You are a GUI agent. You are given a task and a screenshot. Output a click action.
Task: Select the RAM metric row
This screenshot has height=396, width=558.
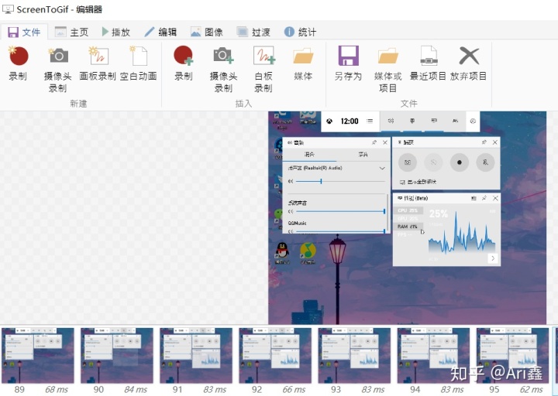pos(408,227)
